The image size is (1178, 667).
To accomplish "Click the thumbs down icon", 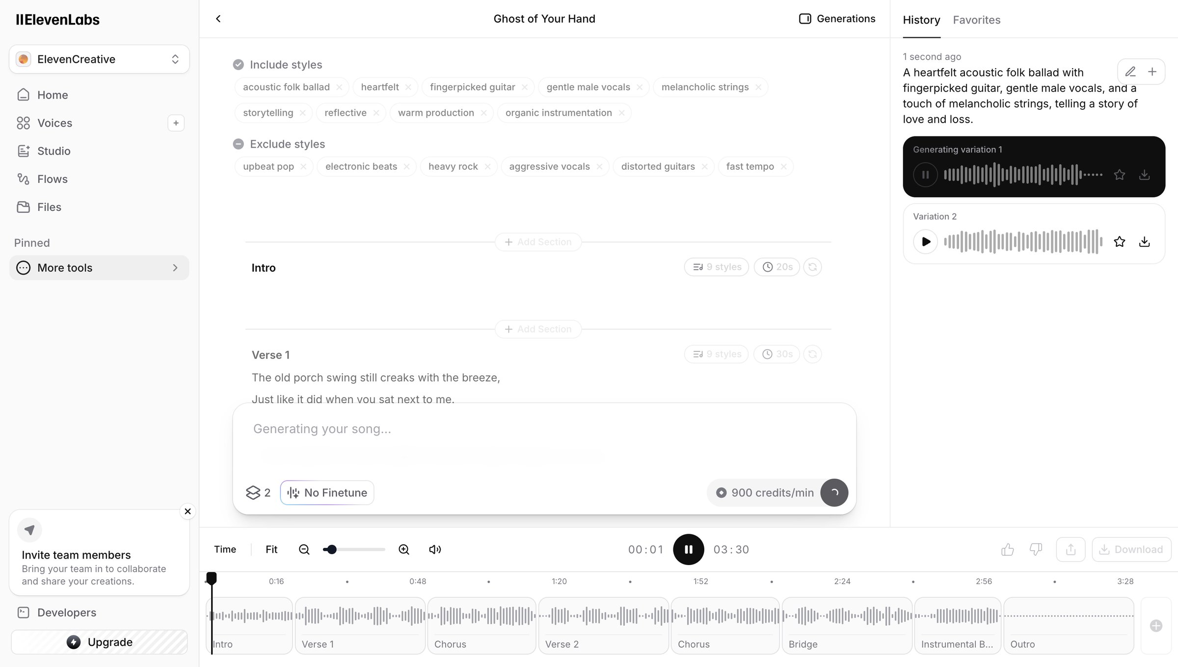I will tap(1036, 549).
